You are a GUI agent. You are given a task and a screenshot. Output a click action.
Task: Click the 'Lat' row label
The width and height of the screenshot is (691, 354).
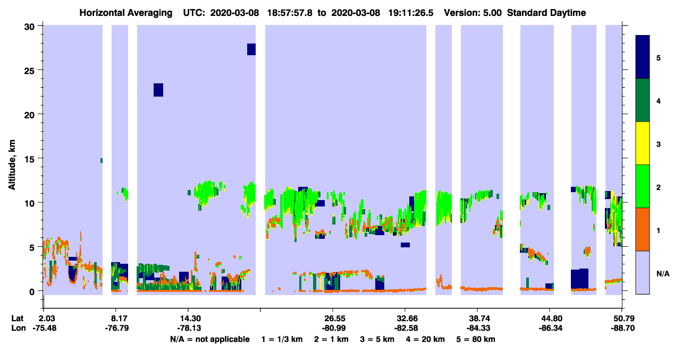click(18, 318)
